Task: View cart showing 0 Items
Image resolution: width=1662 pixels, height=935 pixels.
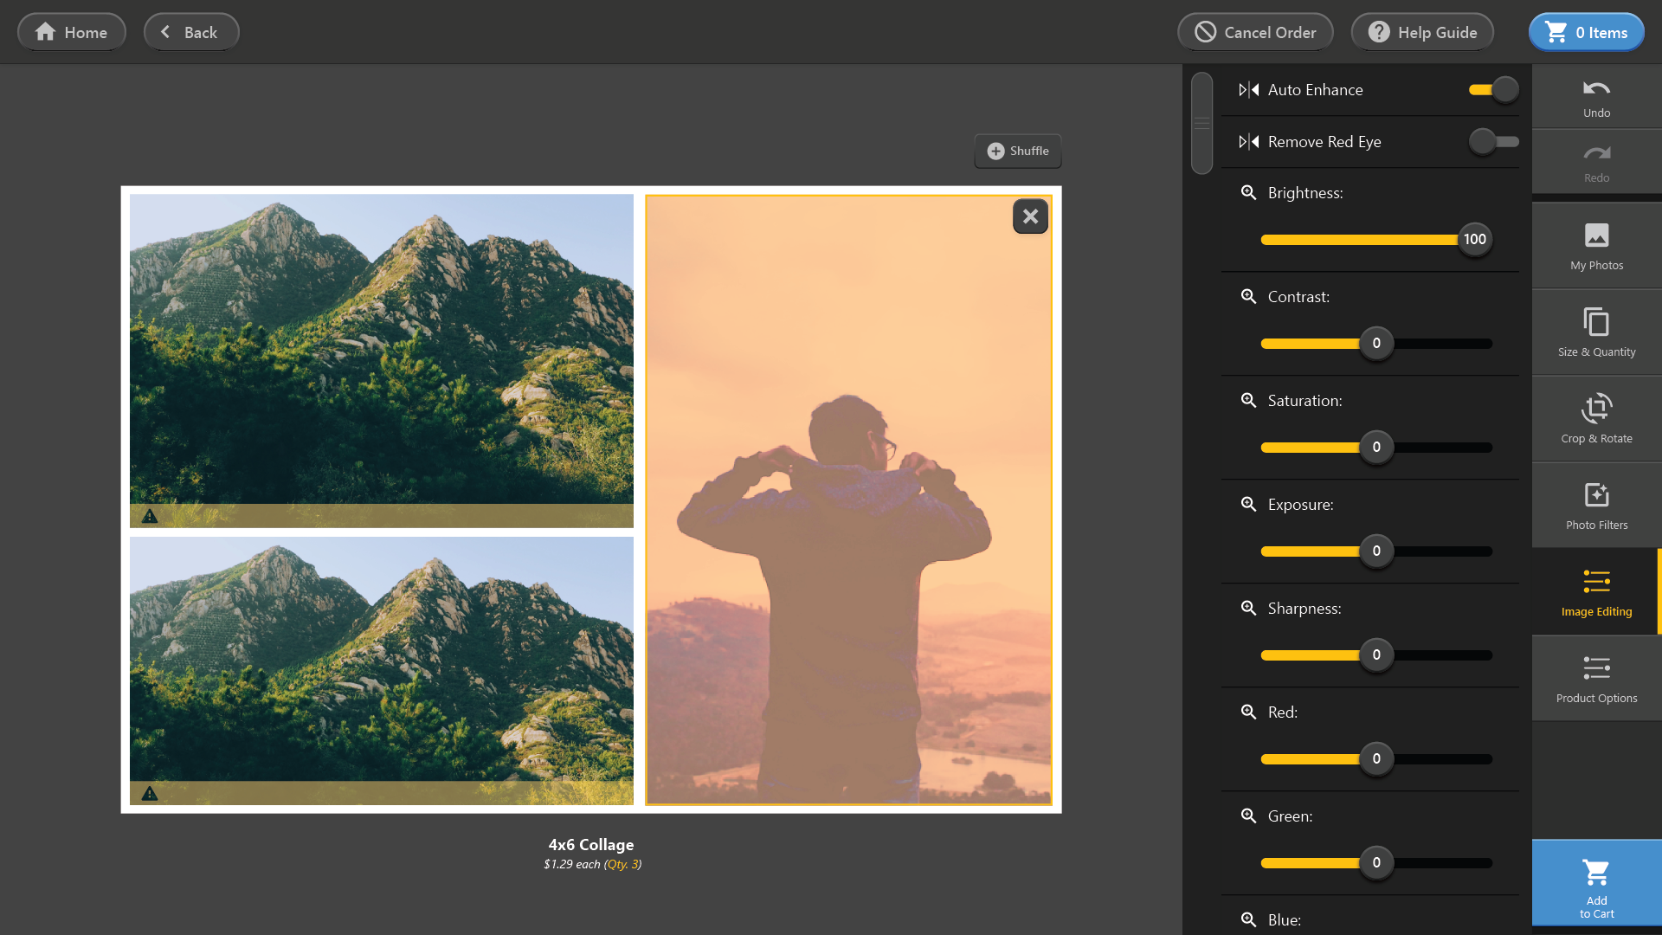Action: [x=1587, y=32]
